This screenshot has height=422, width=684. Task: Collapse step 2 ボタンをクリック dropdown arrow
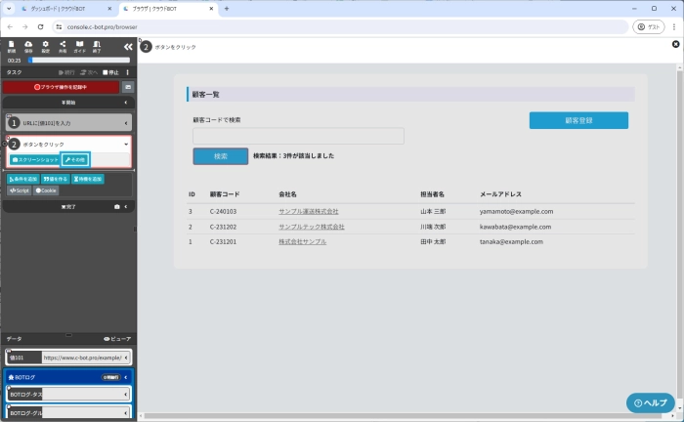126,145
